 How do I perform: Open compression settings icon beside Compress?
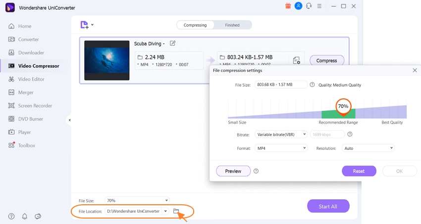click(296, 60)
